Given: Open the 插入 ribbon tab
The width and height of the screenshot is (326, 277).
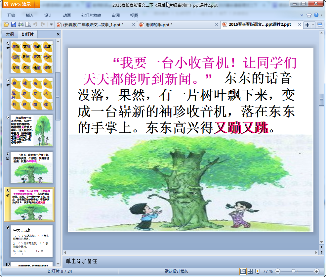Looking at the screenshot, I should click(29, 16).
